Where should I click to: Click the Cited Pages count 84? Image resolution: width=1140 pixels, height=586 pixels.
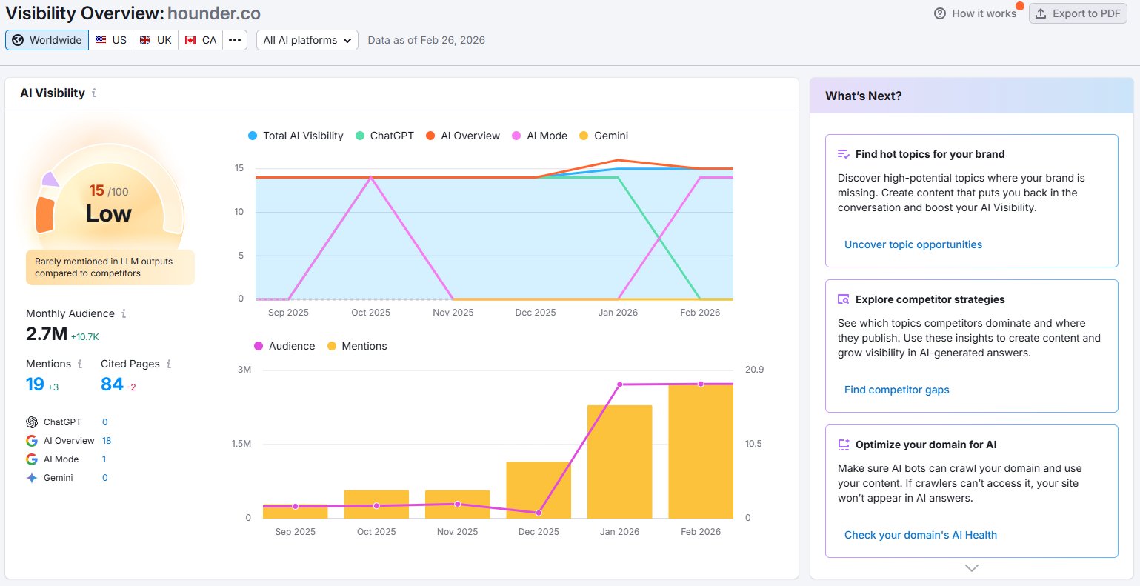(x=112, y=384)
